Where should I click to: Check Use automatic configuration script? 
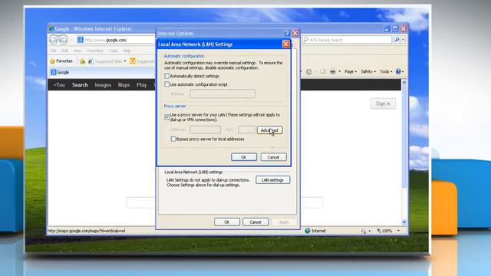tap(167, 84)
